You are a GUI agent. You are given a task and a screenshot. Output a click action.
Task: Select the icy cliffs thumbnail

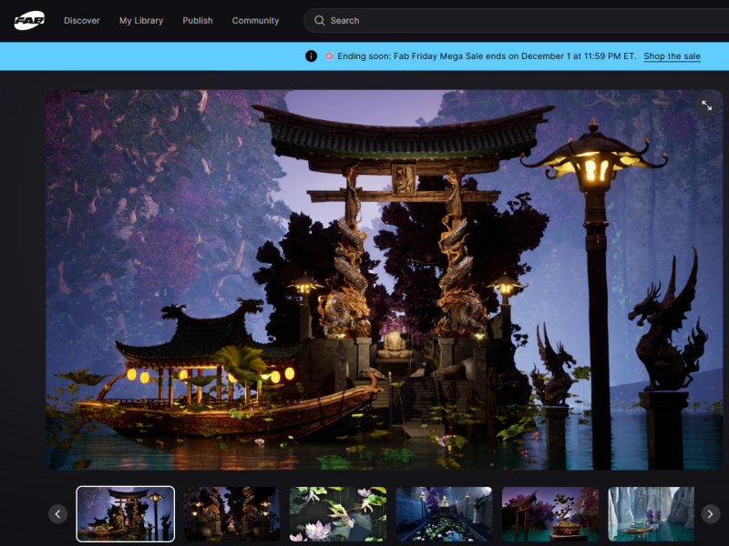pyautogui.click(x=651, y=514)
